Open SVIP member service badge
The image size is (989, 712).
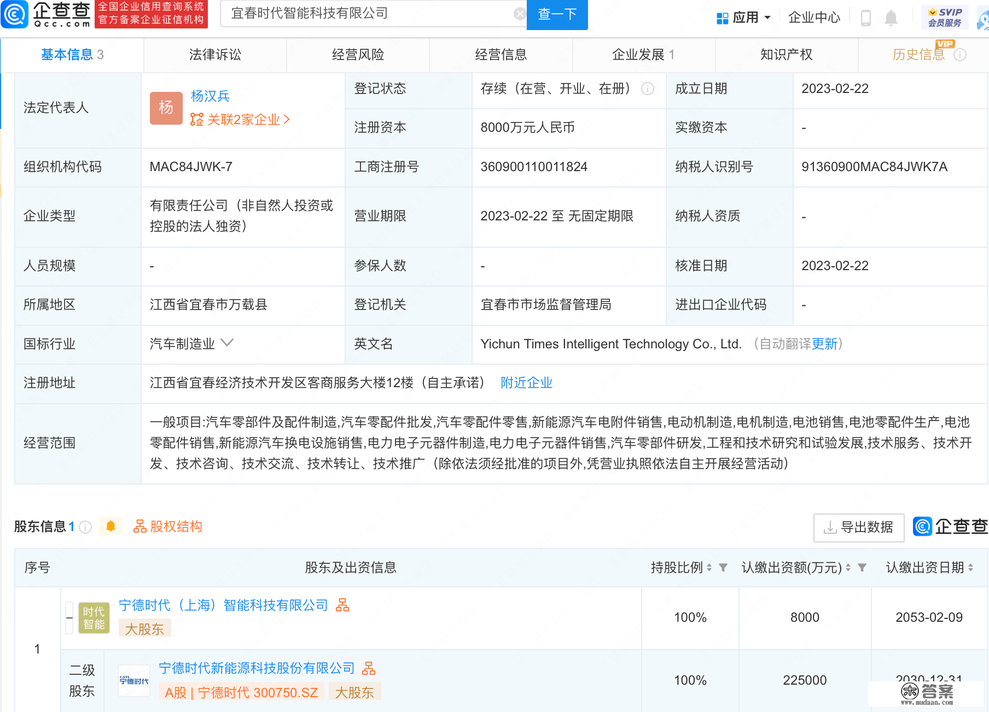point(945,17)
